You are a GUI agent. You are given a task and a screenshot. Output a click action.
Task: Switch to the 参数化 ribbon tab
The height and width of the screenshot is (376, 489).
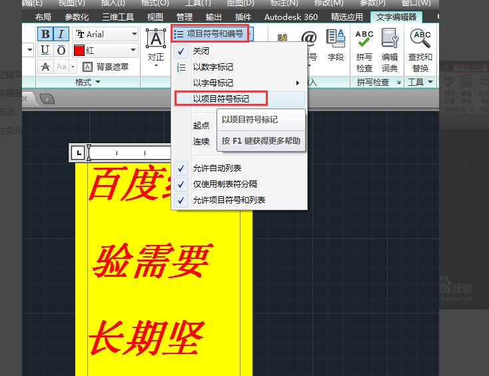click(x=77, y=17)
